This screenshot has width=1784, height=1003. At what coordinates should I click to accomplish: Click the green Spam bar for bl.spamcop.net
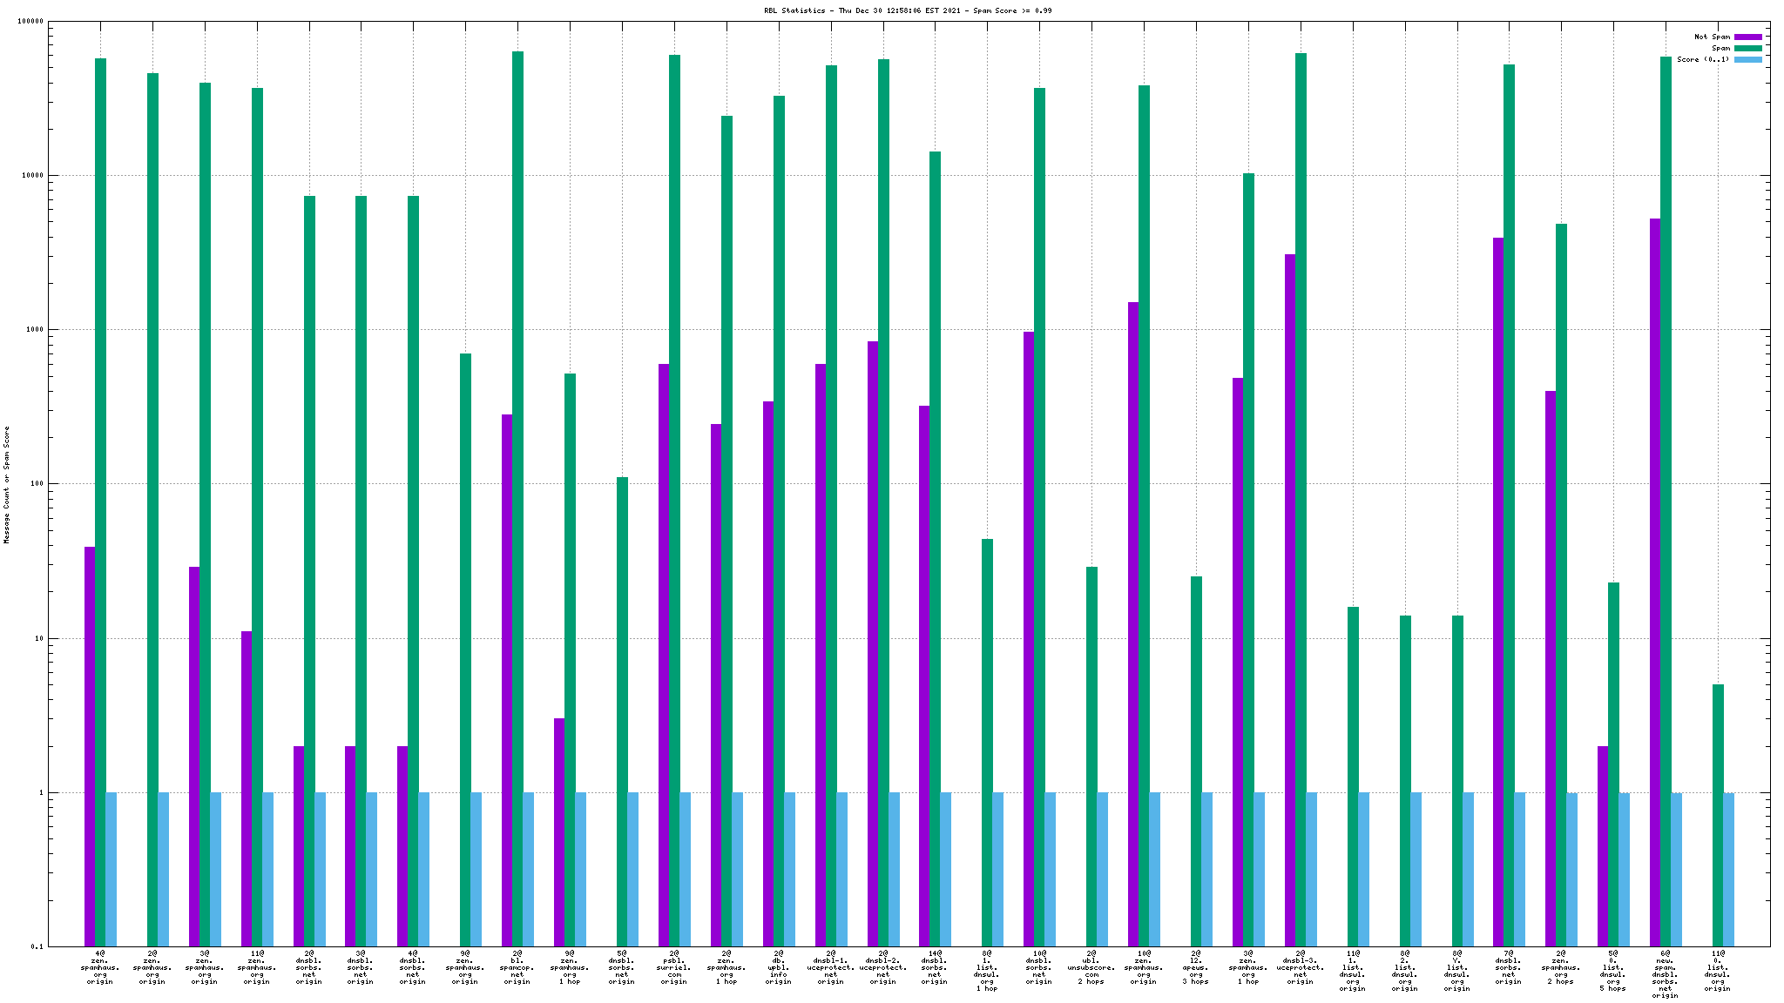click(x=517, y=435)
